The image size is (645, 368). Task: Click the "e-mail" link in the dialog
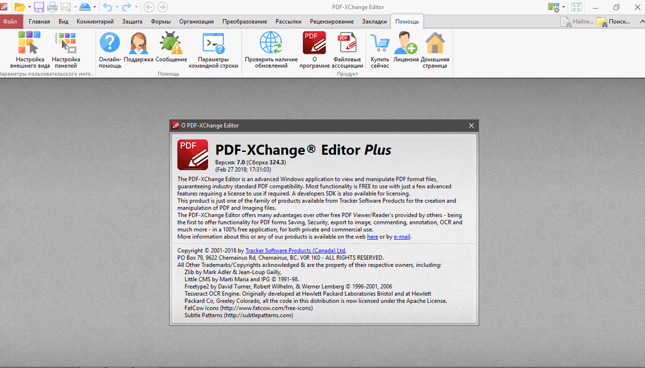coord(402,236)
